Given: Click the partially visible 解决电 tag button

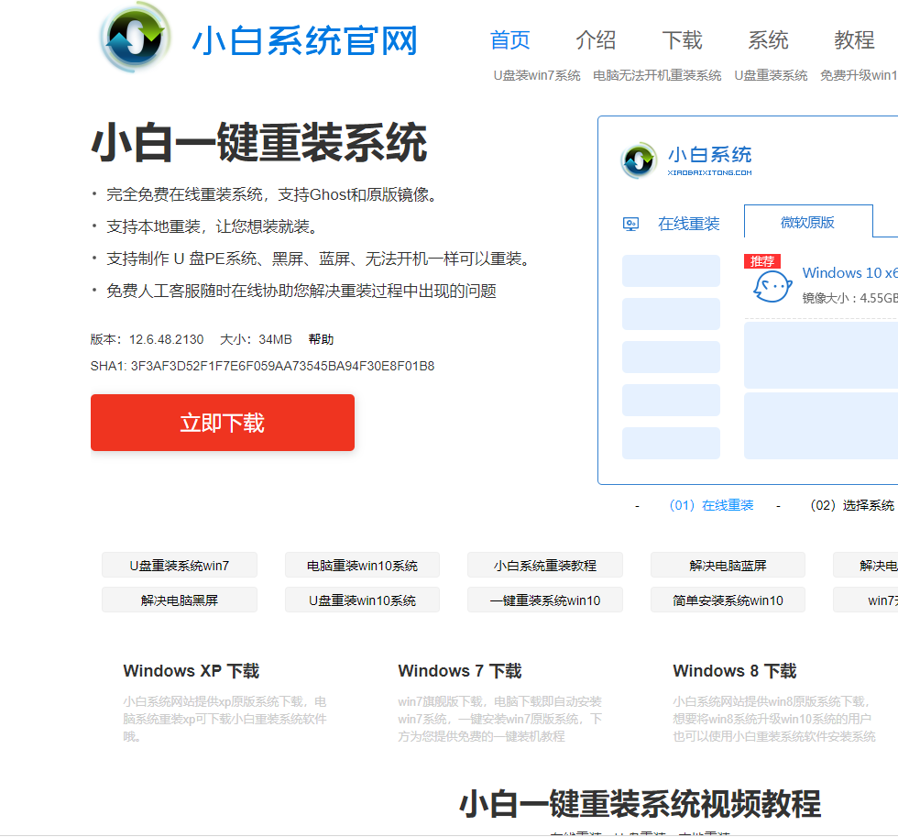Looking at the screenshot, I should (x=865, y=566).
